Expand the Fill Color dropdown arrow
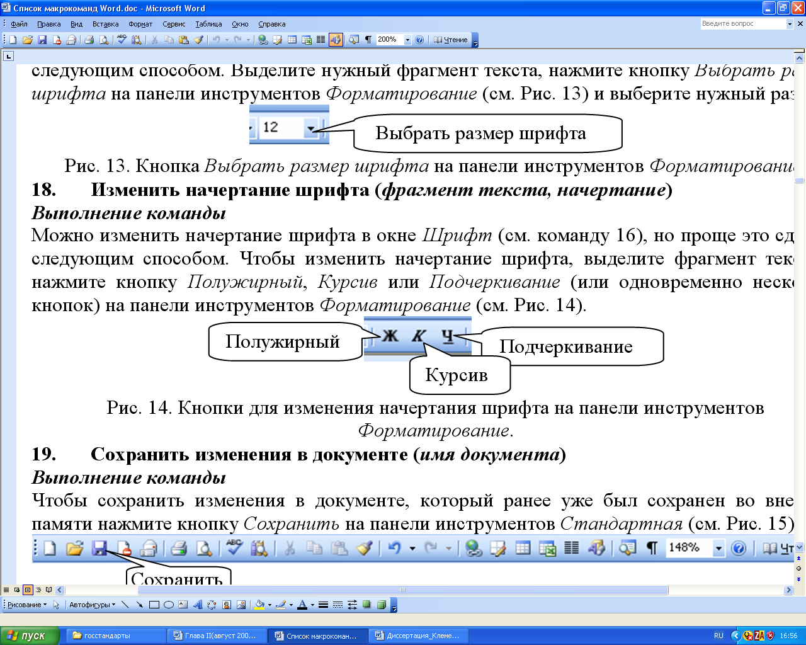Image resolution: width=806 pixels, height=645 pixels. pos(270,605)
